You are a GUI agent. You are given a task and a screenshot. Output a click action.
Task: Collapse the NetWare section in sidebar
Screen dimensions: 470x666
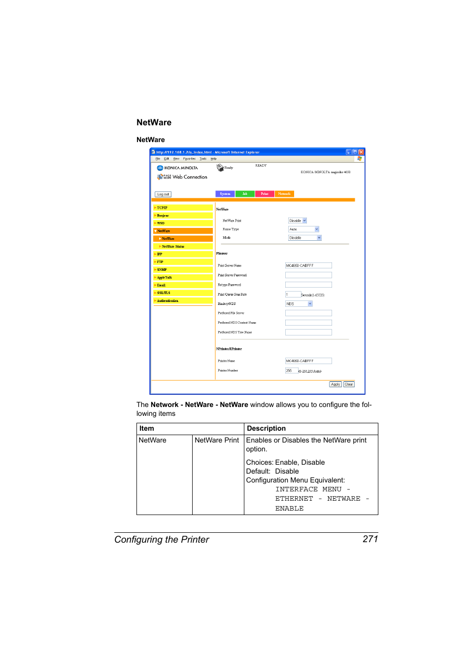click(x=155, y=231)
